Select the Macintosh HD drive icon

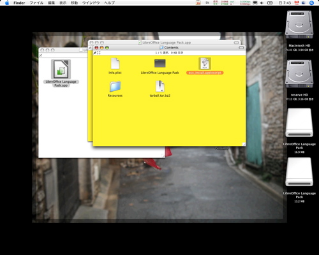coord(299,25)
